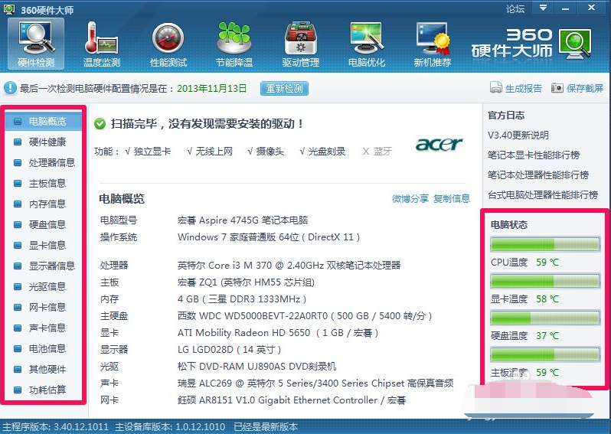Click the 360 app icon in title bar
611x434 pixels.
9,9
